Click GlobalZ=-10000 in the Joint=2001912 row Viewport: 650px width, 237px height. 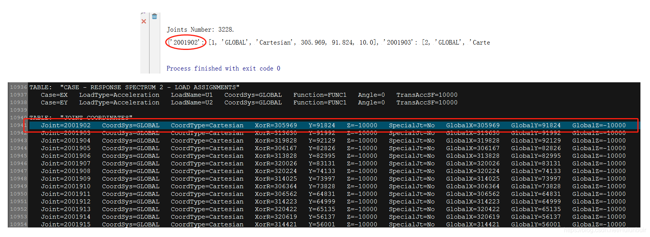pos(599,202)
